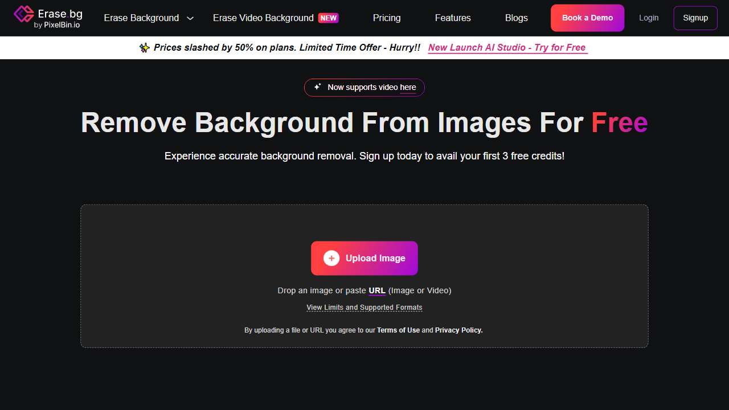Click the paste URL link
Image resolution: width=729 pixels, height=410 pixels.
(x=377, y=290)
